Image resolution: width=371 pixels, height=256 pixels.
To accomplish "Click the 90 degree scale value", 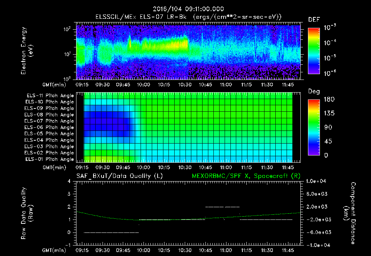I will point(328,127).
